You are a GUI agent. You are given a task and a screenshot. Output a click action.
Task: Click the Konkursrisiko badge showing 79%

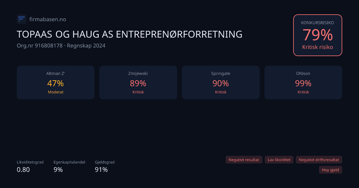coord(317,35)
